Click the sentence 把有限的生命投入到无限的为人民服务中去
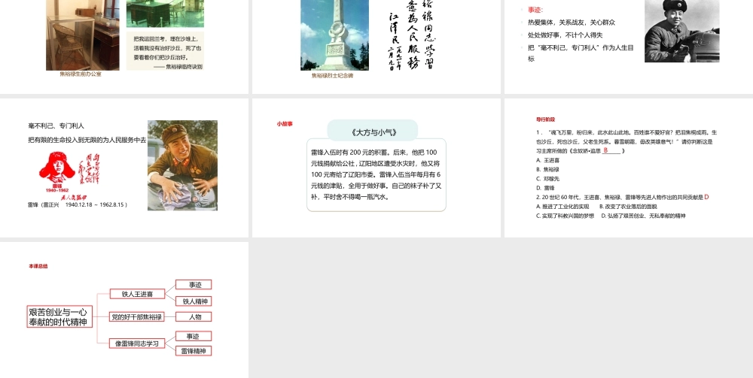This screenshot has height=378, width=753. (x=87, y=140)
